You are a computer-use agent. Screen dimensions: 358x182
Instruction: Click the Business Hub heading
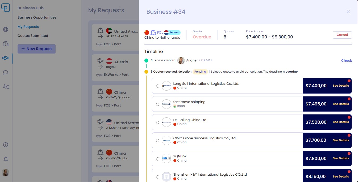(x=31, y=8)
